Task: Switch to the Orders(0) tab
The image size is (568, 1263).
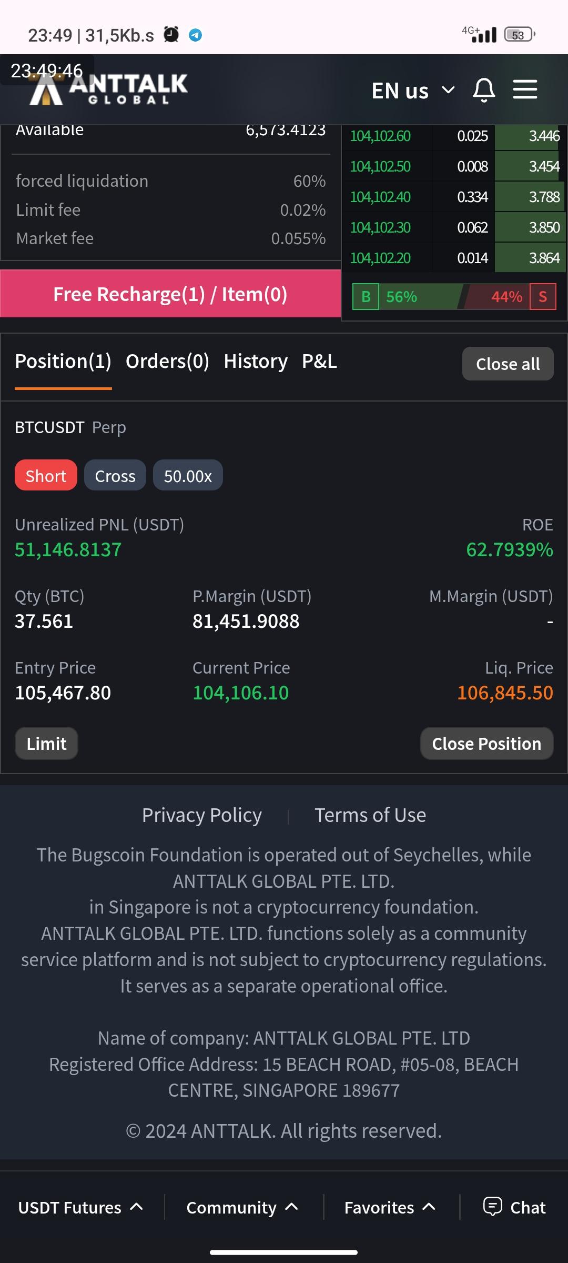Action: tap(167, 362)
